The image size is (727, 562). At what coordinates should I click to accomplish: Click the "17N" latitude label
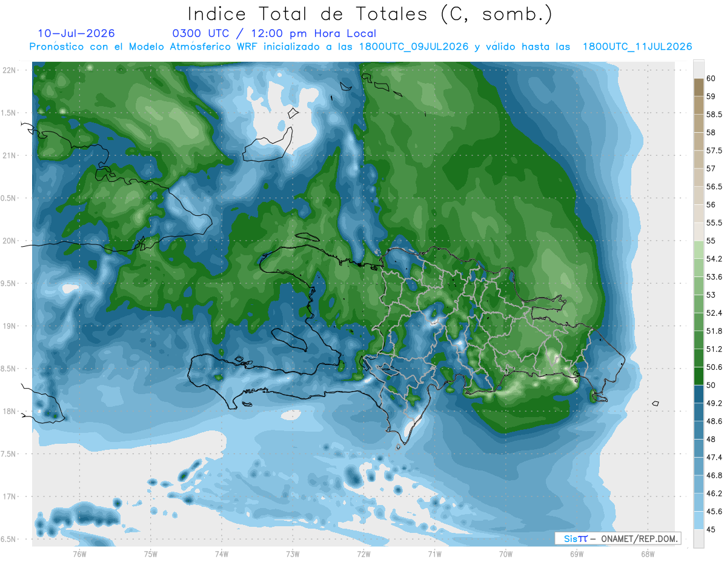click(10, 497)
